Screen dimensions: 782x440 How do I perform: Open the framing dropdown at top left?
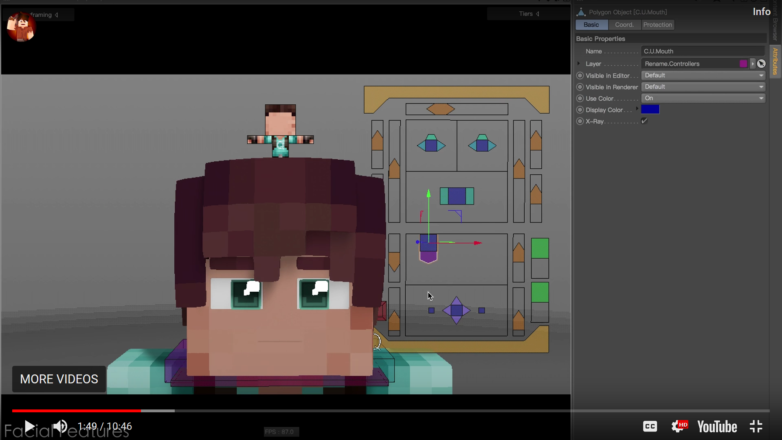pos(44,15)
